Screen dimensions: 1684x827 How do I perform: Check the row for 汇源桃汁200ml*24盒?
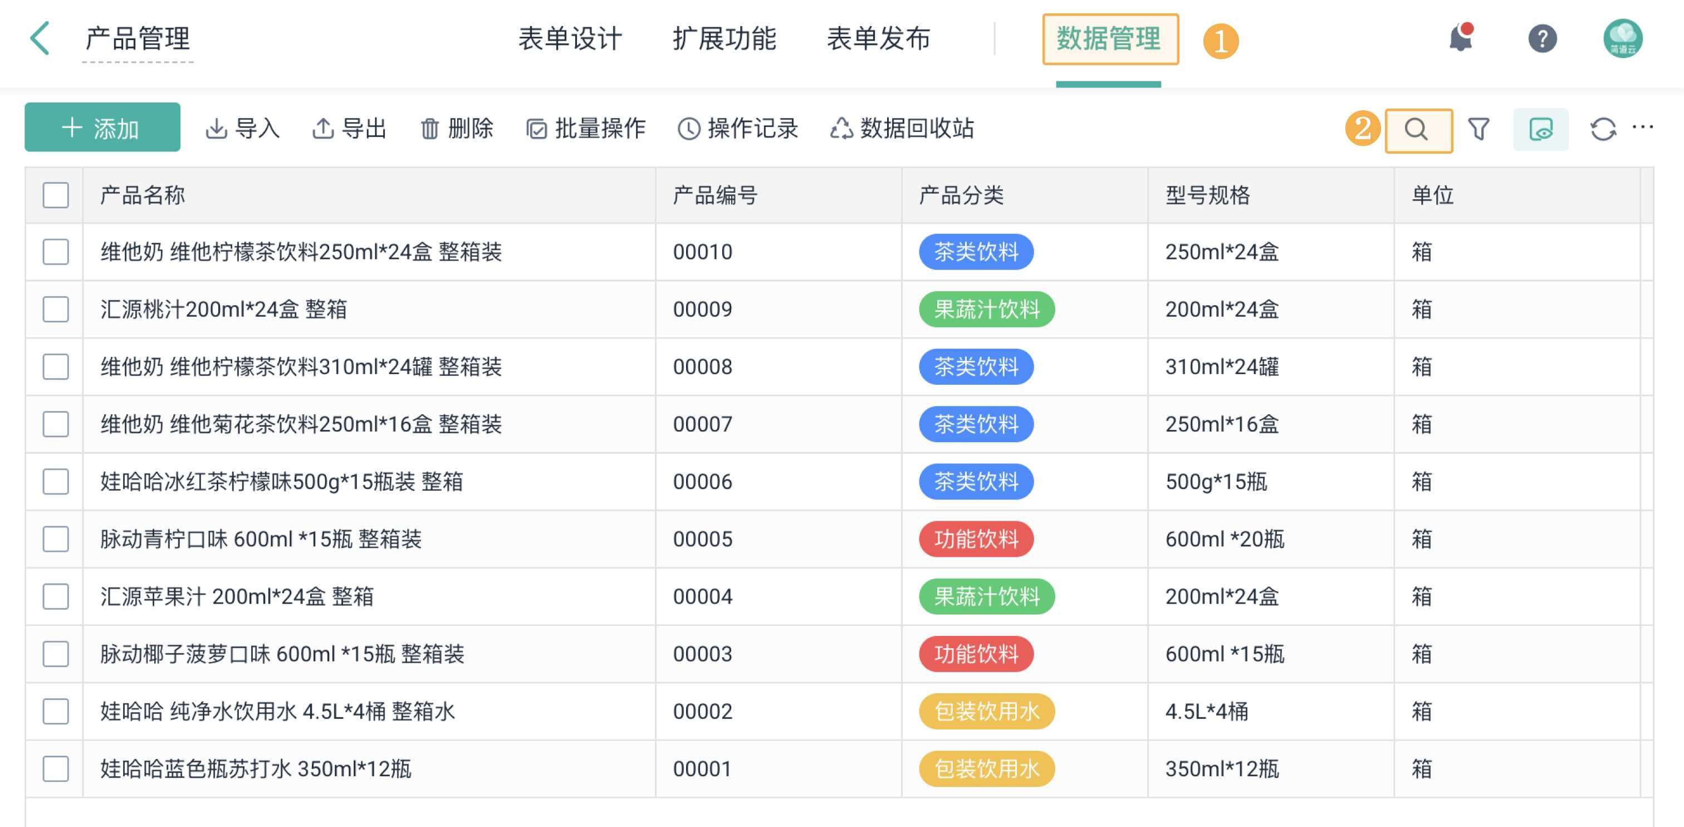pos(56,309)
